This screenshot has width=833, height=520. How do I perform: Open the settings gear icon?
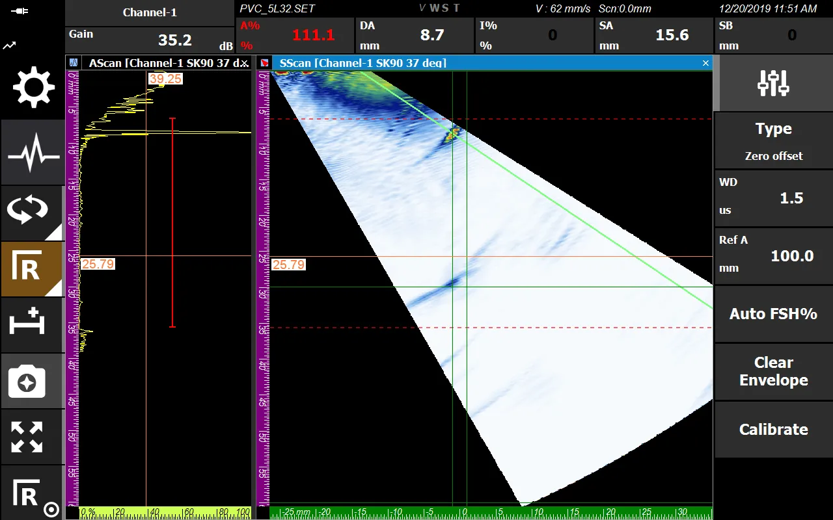click(33, 88)
